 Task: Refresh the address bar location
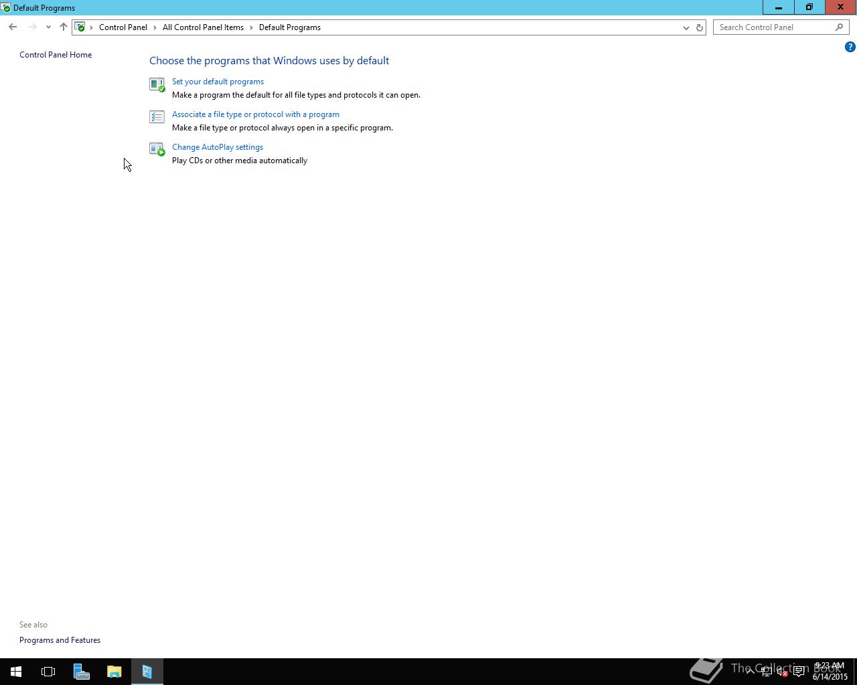tap(700, 27)
